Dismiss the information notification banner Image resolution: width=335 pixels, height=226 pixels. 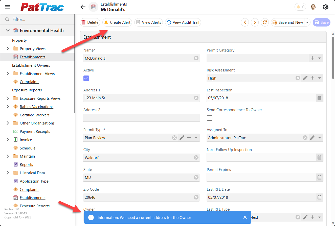tap(245, 217)
